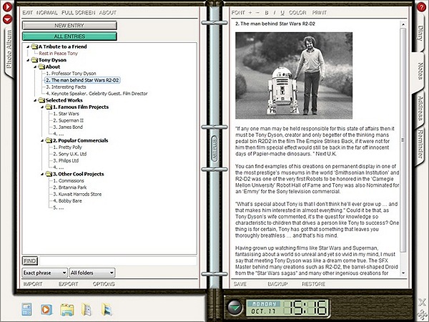Toggle underline formatting (U)
429x322 pixels.
click(x=282, y=13)
